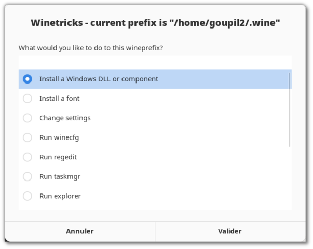
Task: Click the 'Run winecfg' label text
Action: pos(59,137)
